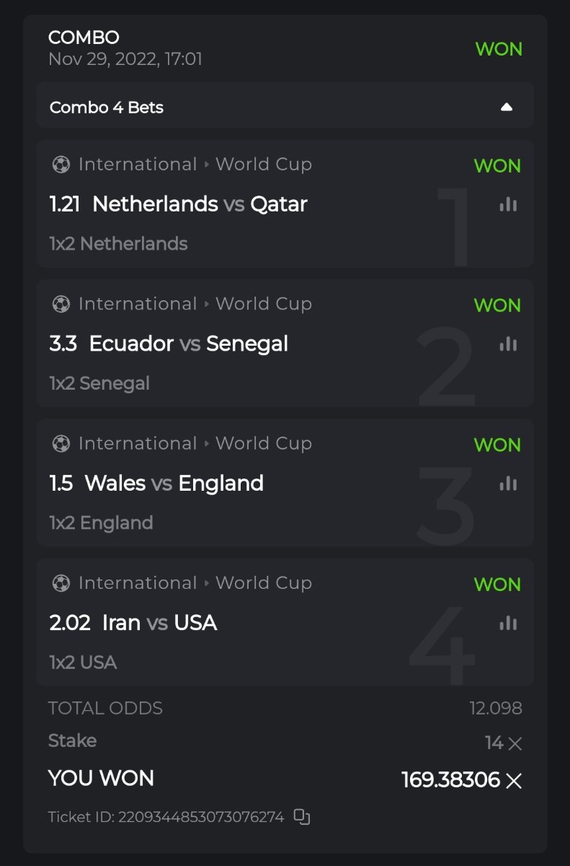Open stats icon for Ecuador vs Senegal
This screenshot has width=570, height=866.
[508, 344]
